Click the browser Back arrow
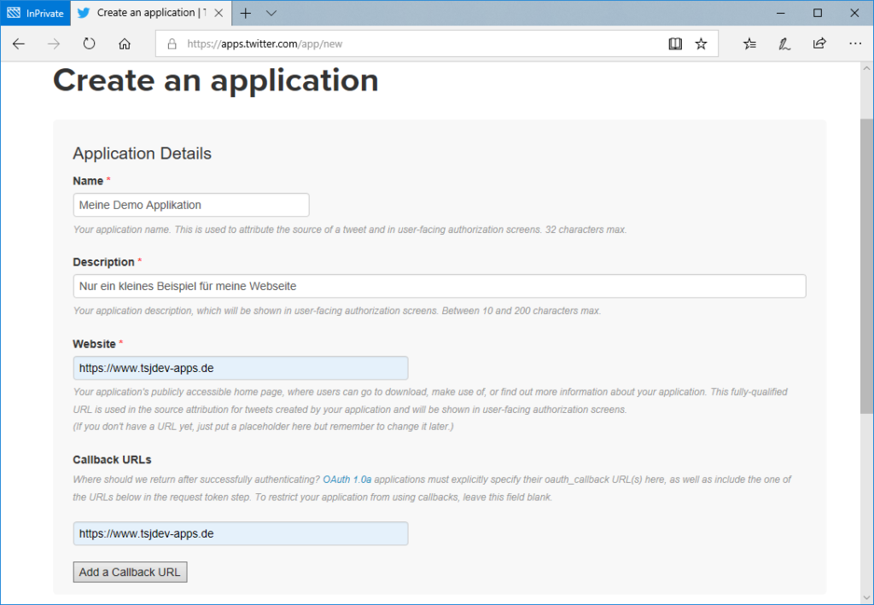This screenshot has height=605, width=874. 20,44
